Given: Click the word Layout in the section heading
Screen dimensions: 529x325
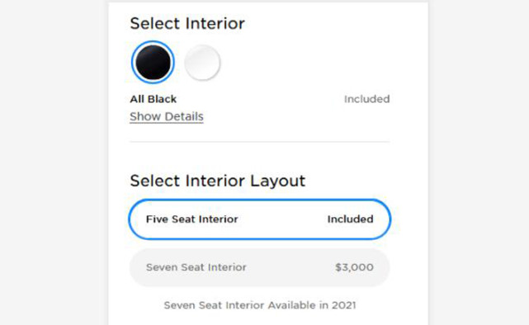Looking at the screenshot, I should click(277, 181).
